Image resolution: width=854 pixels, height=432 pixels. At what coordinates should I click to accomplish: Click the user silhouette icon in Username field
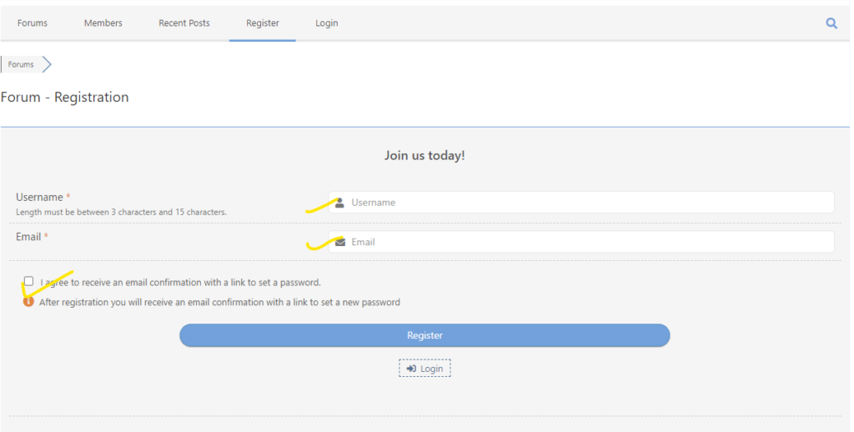[340, 203]
